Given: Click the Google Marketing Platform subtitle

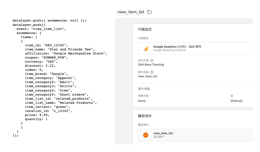Looking at the screenshot, I should click(x=169, y=50).
